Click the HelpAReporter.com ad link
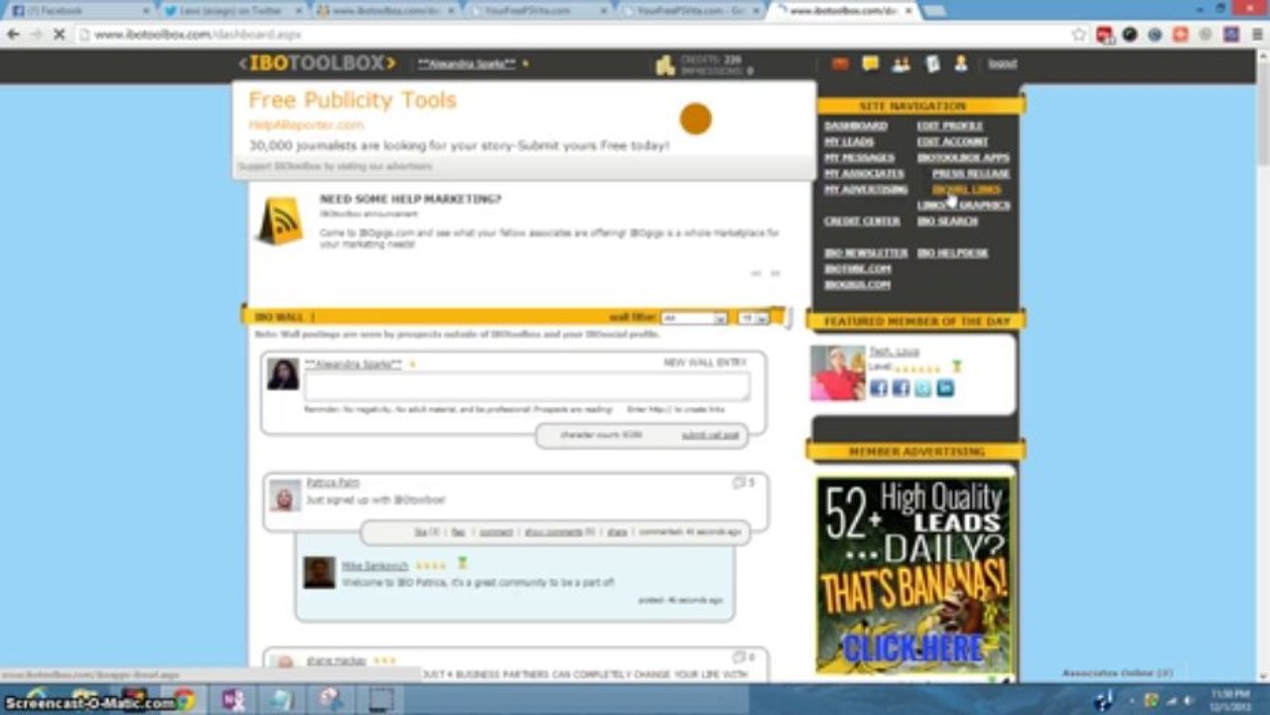 point(306,125)
